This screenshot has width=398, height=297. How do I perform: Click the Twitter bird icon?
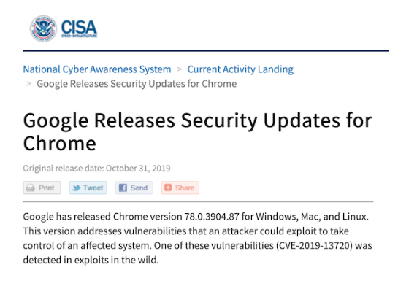click(77, 188)
